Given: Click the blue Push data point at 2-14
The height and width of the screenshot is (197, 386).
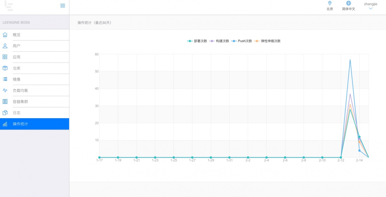Looking at the screenshot, I should coord(359,151).
